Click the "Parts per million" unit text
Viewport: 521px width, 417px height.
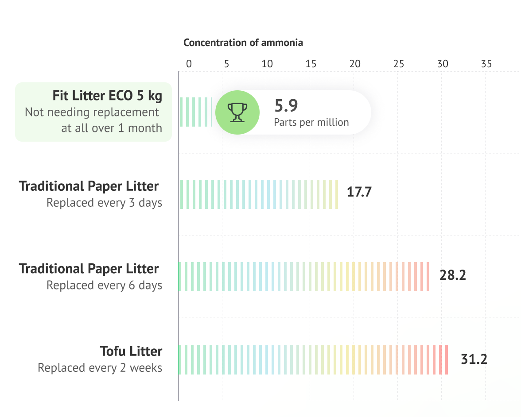pos(311,122)
